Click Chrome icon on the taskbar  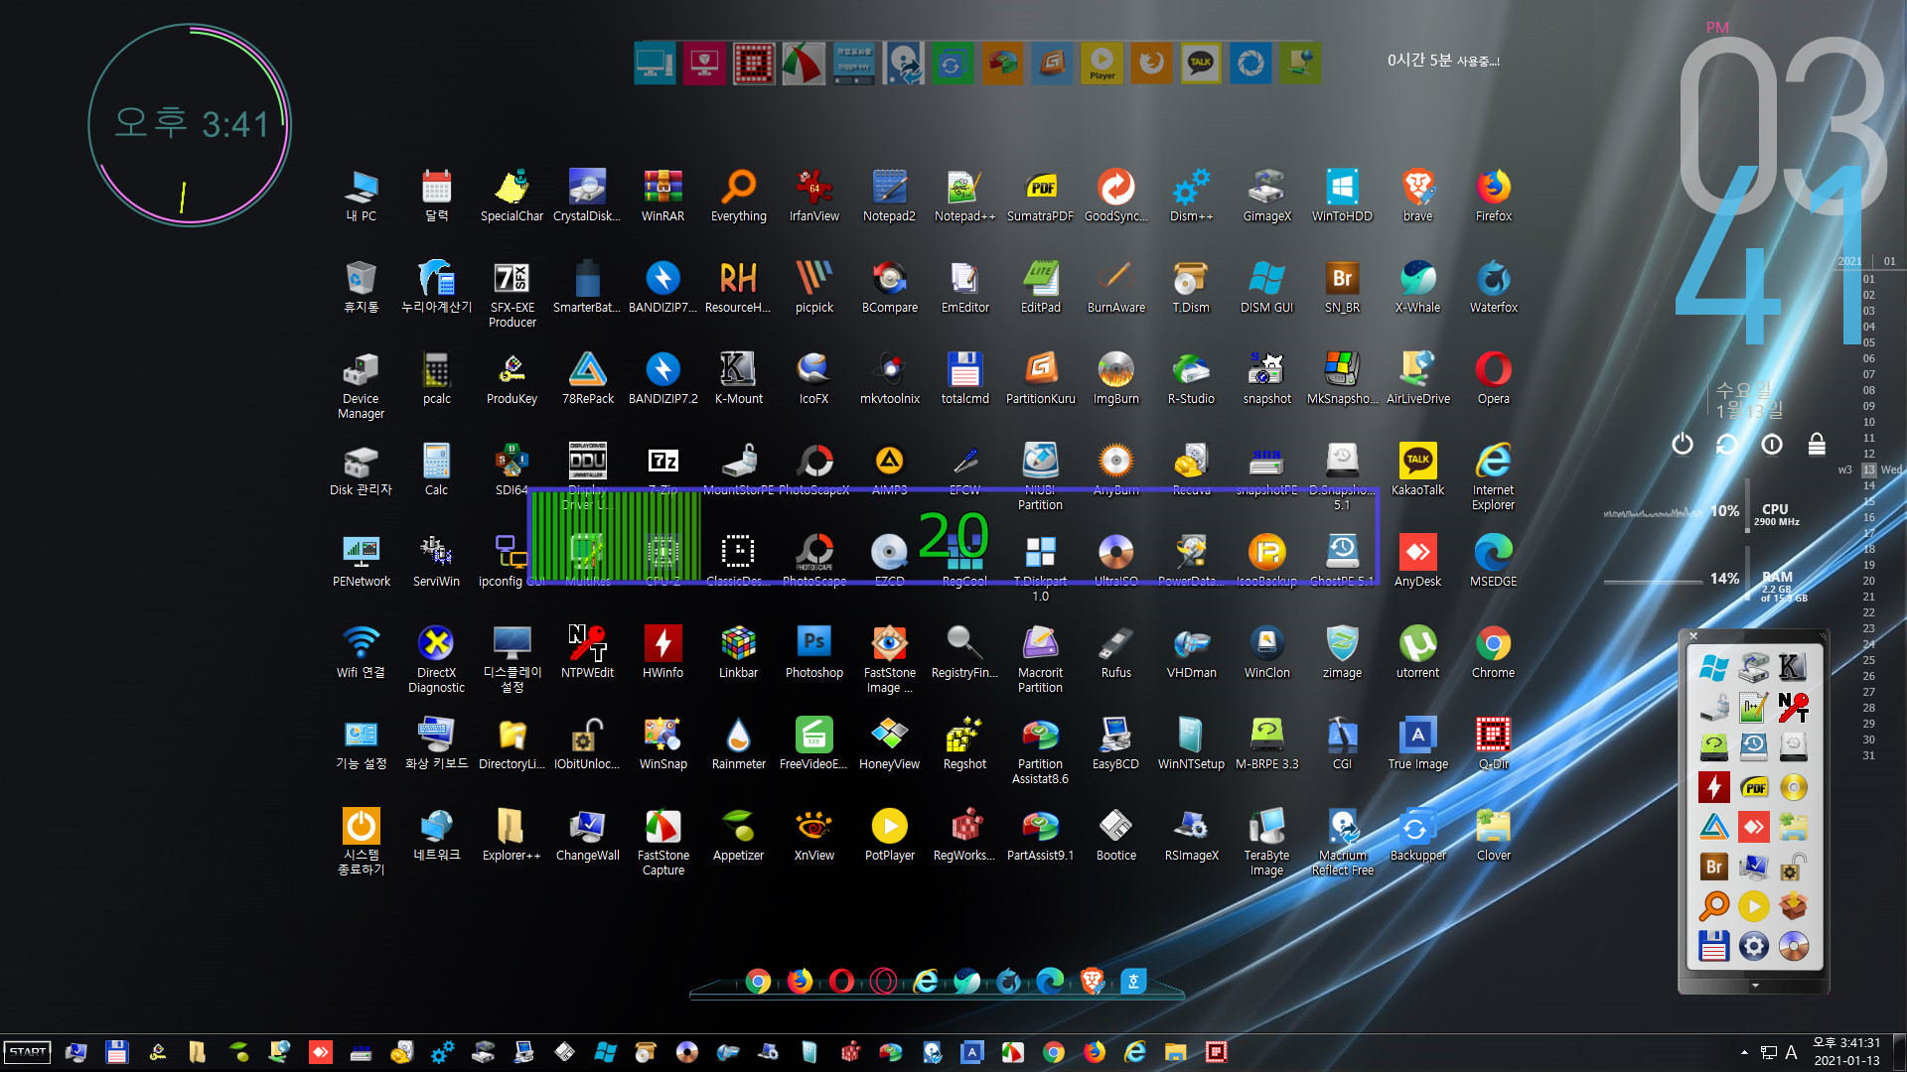click(x=1053, y=1052)
